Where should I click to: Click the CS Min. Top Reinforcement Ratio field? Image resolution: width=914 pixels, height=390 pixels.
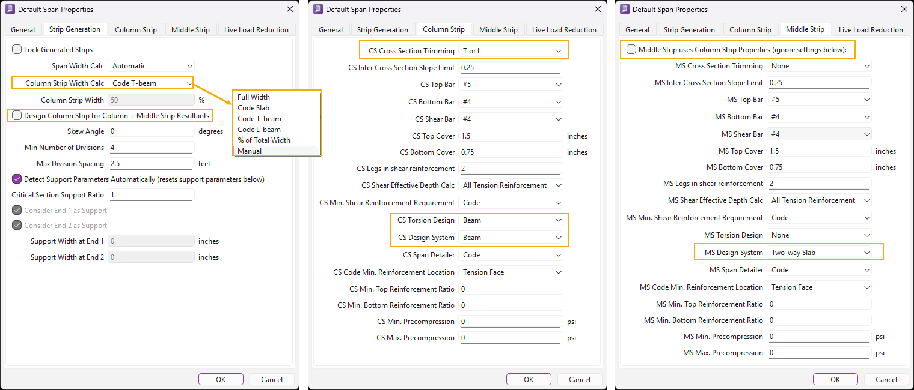pos(511,289)
